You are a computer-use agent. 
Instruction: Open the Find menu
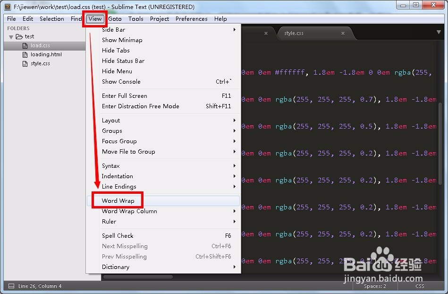click(76, 19)
